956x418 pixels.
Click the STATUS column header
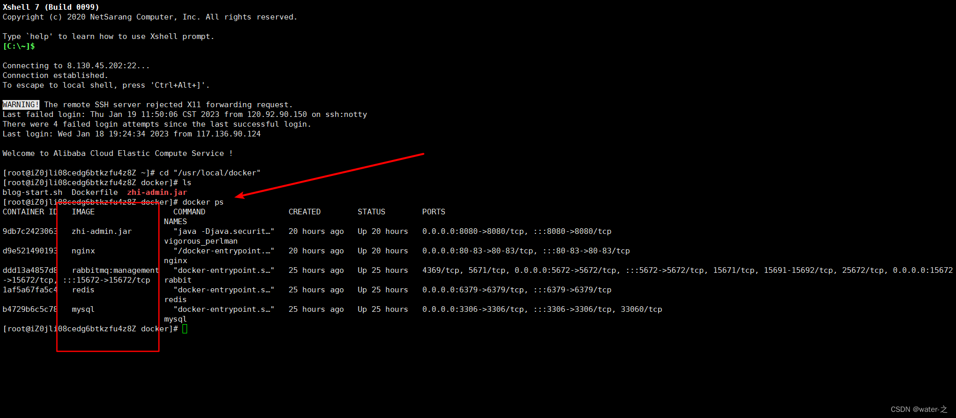pos(372,212)
